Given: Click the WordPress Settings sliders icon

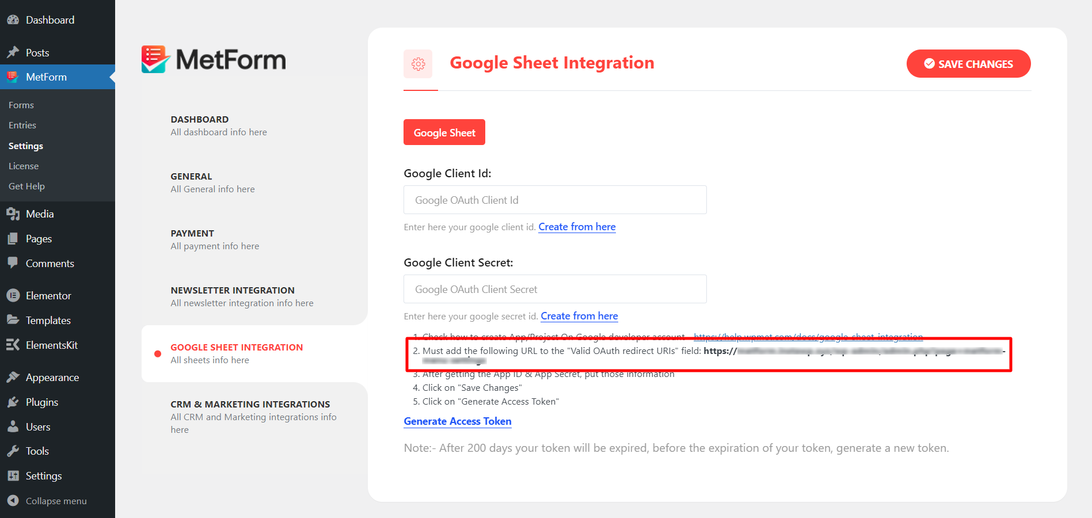Looking at the screenshot, I should click(x=13, y=475).
